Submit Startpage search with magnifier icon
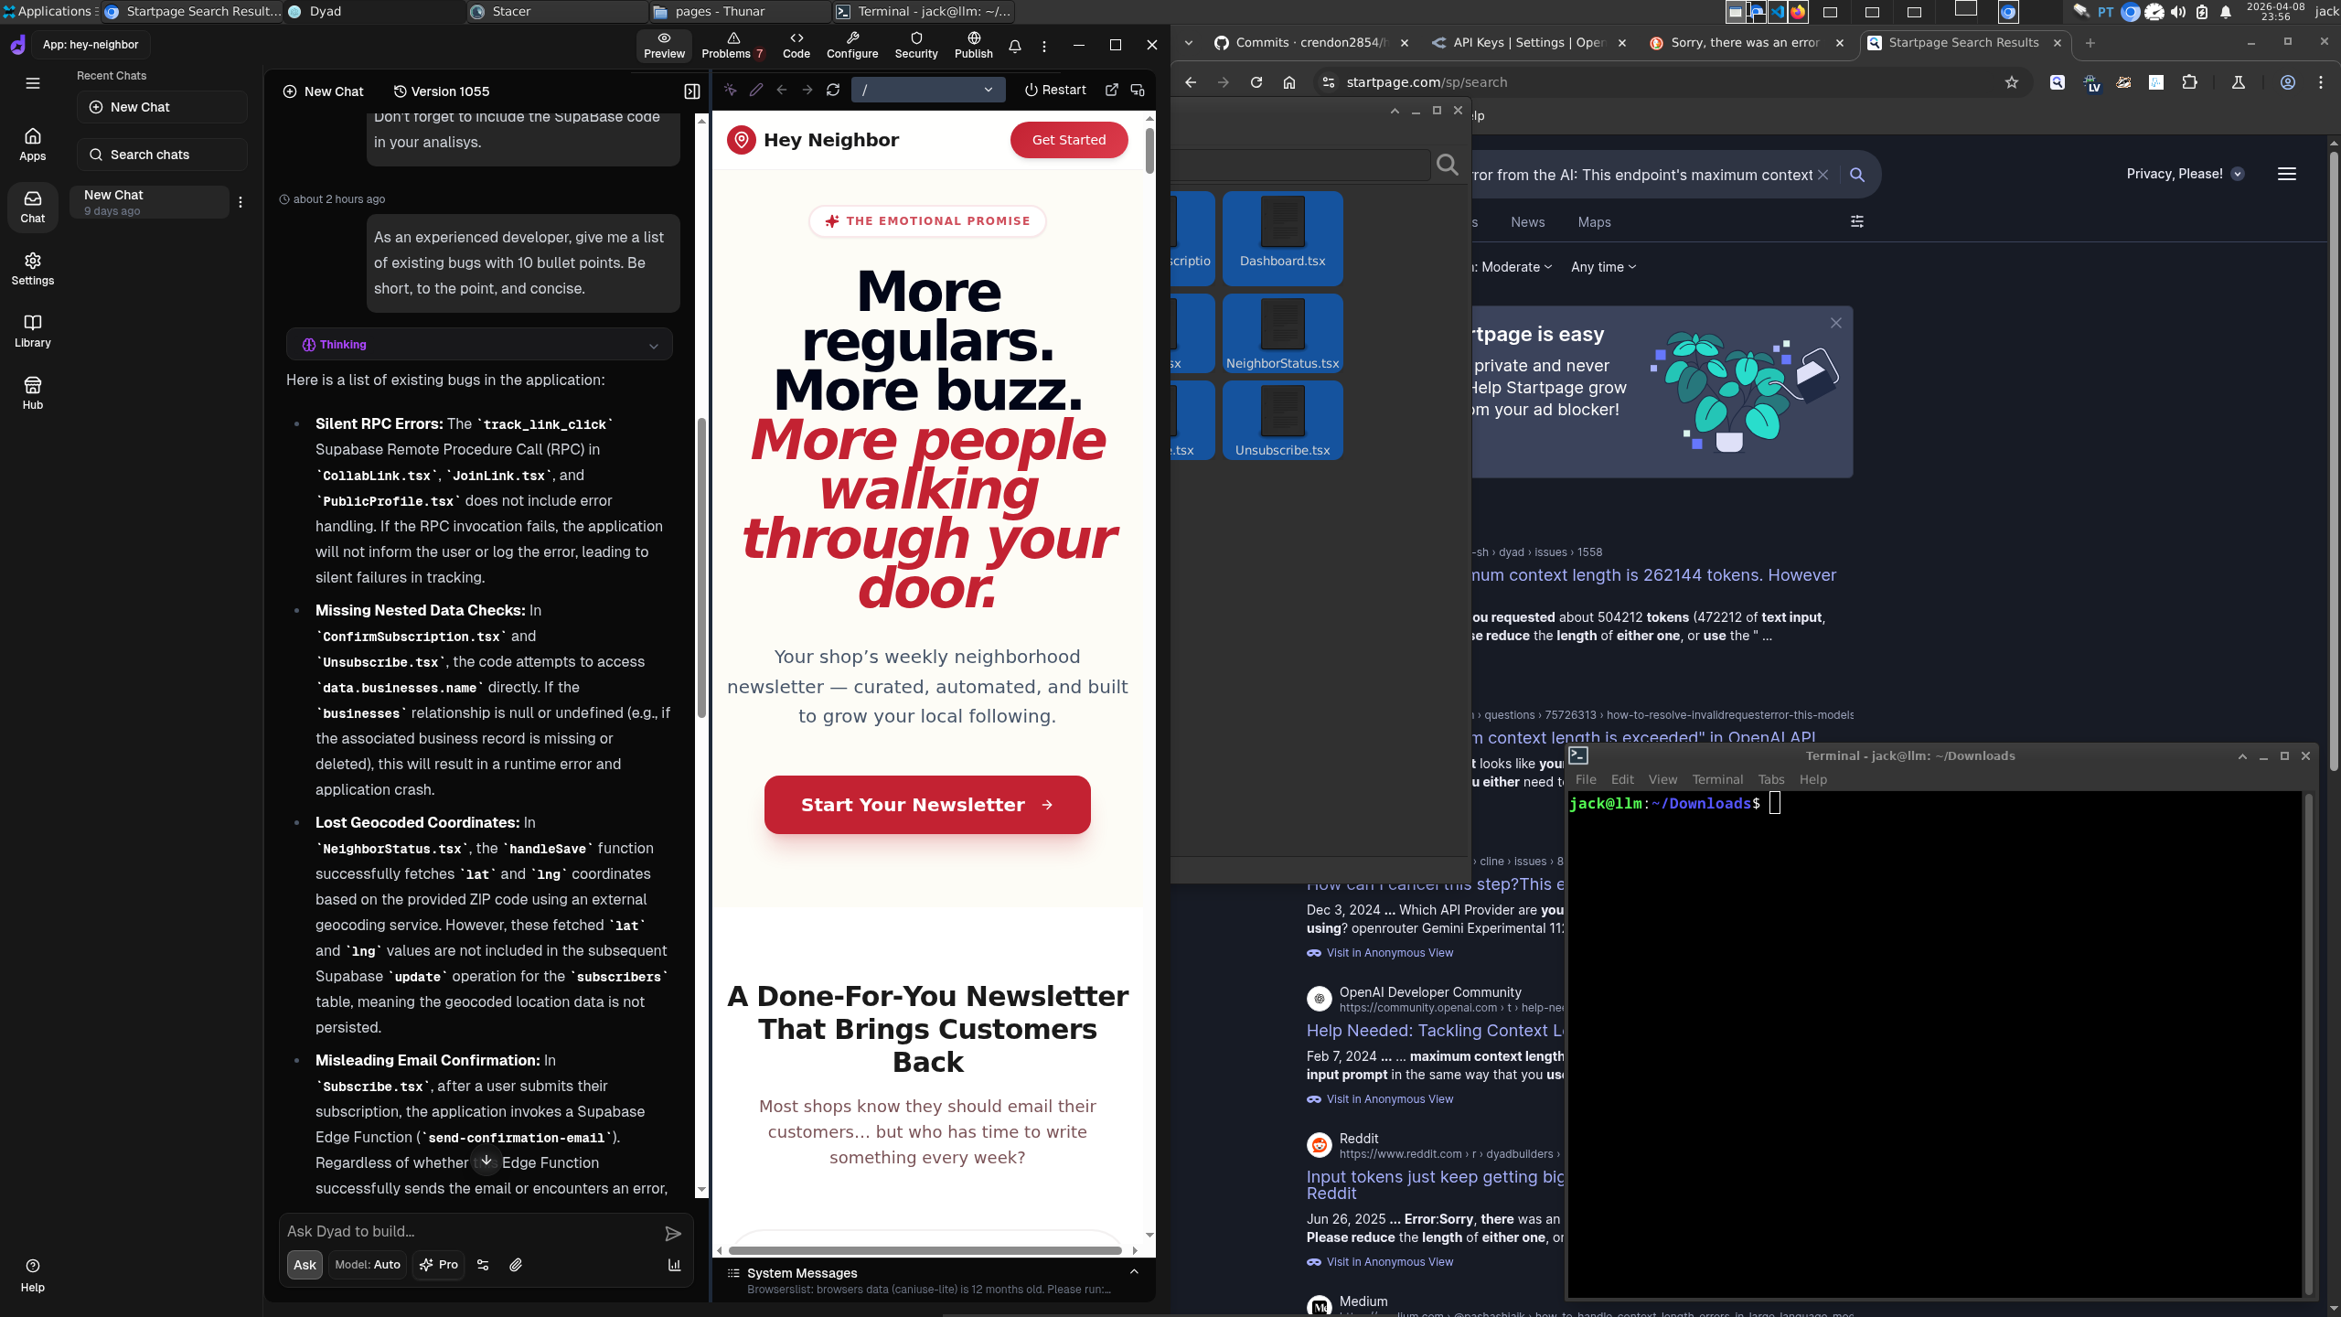The width and height of the screenshot is (2341, 1317). (x=1857, y=175)
